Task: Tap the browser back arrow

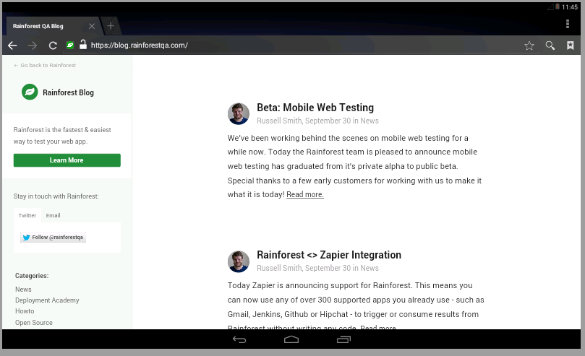Action: pyautogui.click(x=12, y=45)
